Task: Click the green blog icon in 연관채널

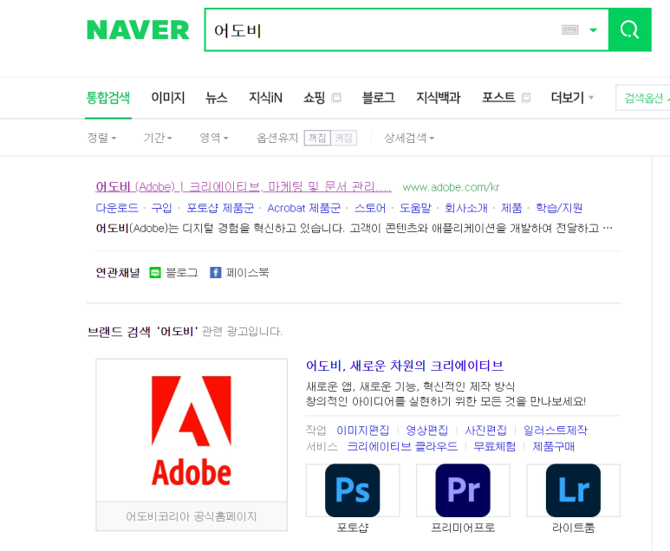Action: (155, 273)
